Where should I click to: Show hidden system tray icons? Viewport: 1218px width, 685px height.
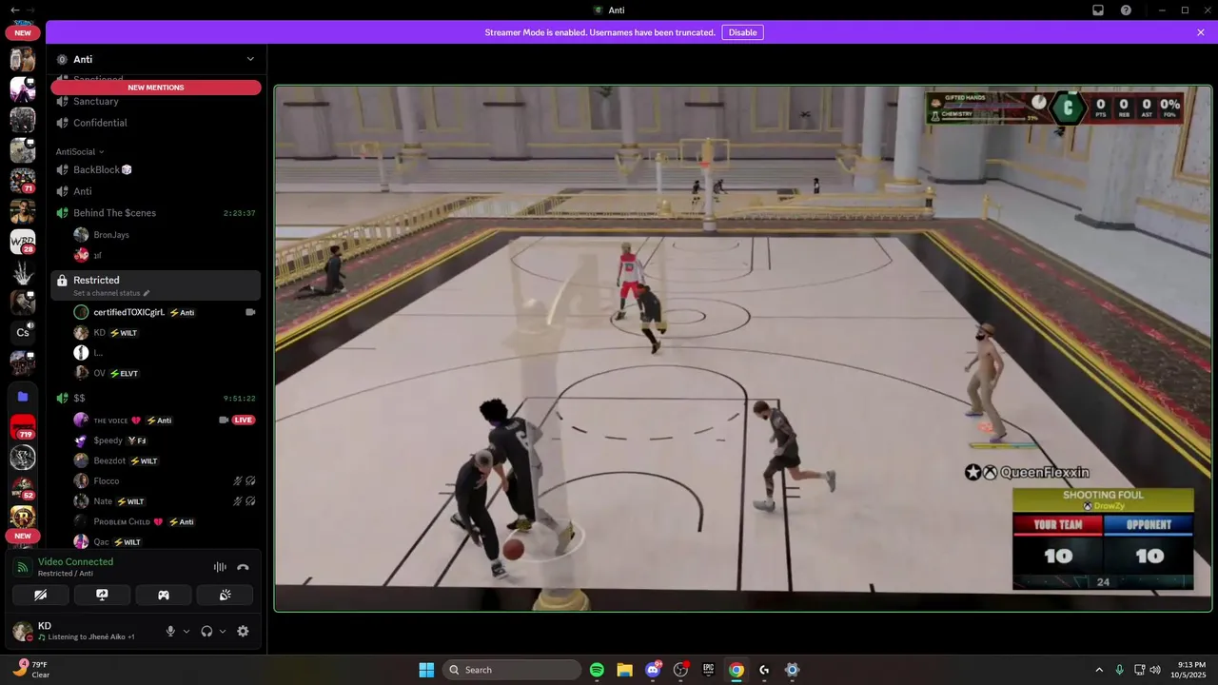(1099, 670)
